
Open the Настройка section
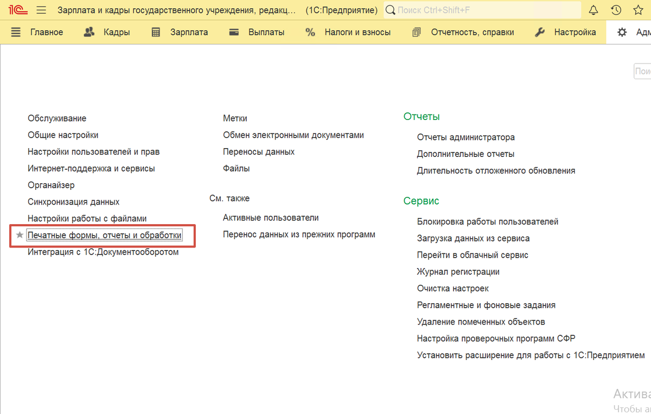[575, 32]
